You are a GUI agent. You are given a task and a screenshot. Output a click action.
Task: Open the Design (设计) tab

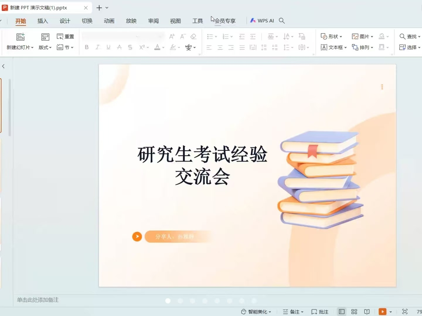click(65, 21)
